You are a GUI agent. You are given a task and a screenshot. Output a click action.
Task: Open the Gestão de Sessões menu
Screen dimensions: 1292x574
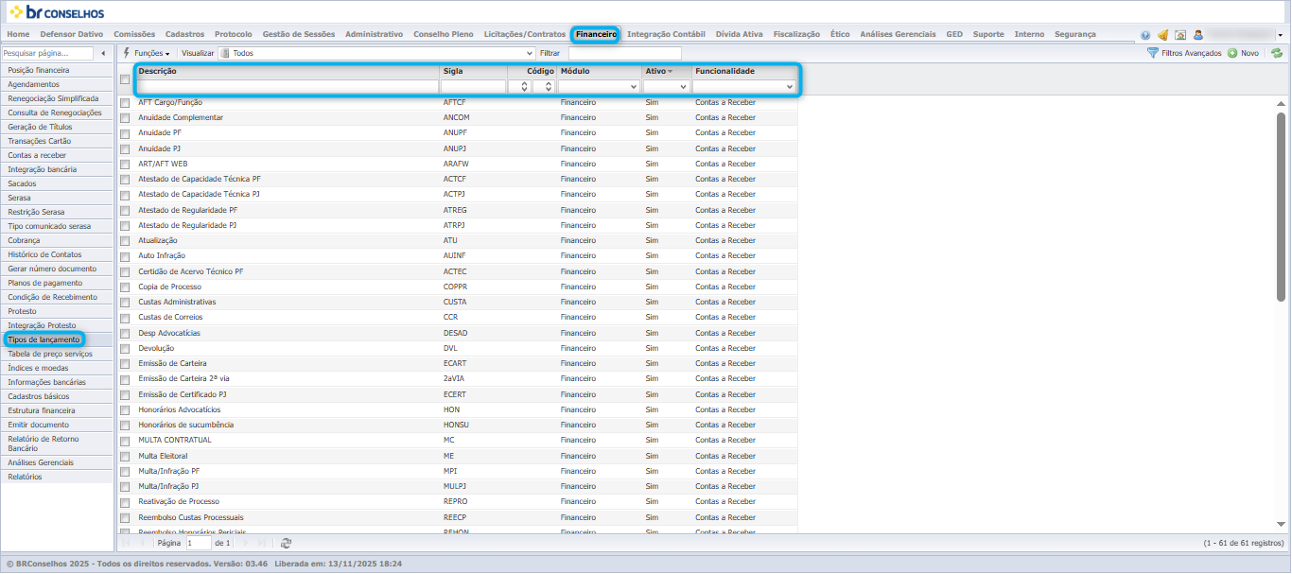[298, 34]
